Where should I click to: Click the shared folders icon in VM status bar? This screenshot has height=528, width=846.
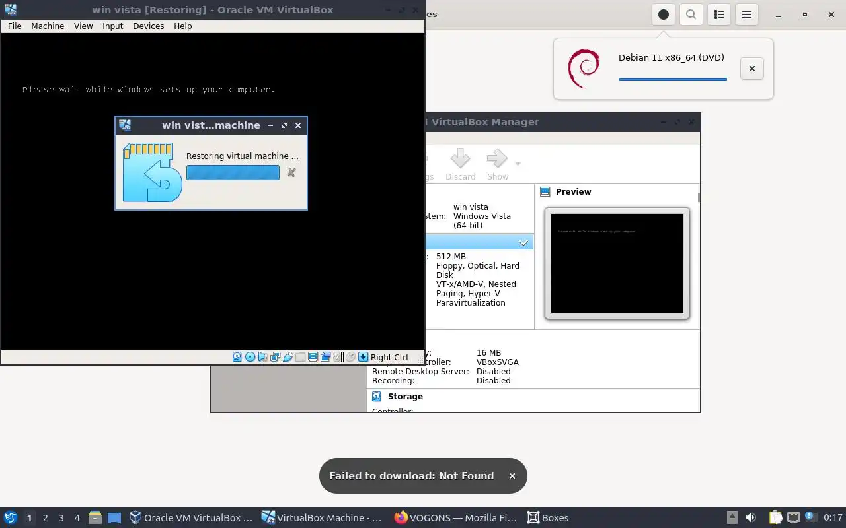300,357
